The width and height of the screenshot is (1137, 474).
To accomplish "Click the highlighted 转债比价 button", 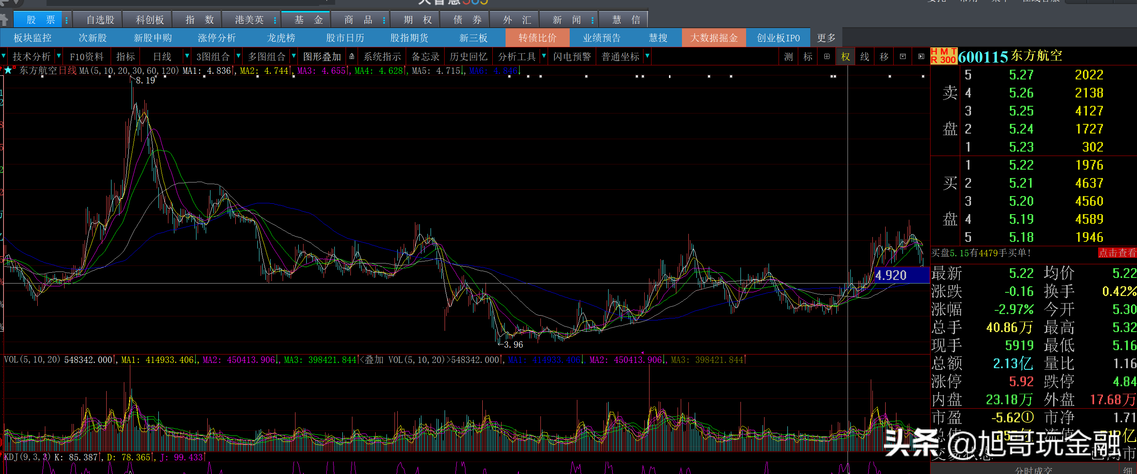I will click(x=537, y=38).
